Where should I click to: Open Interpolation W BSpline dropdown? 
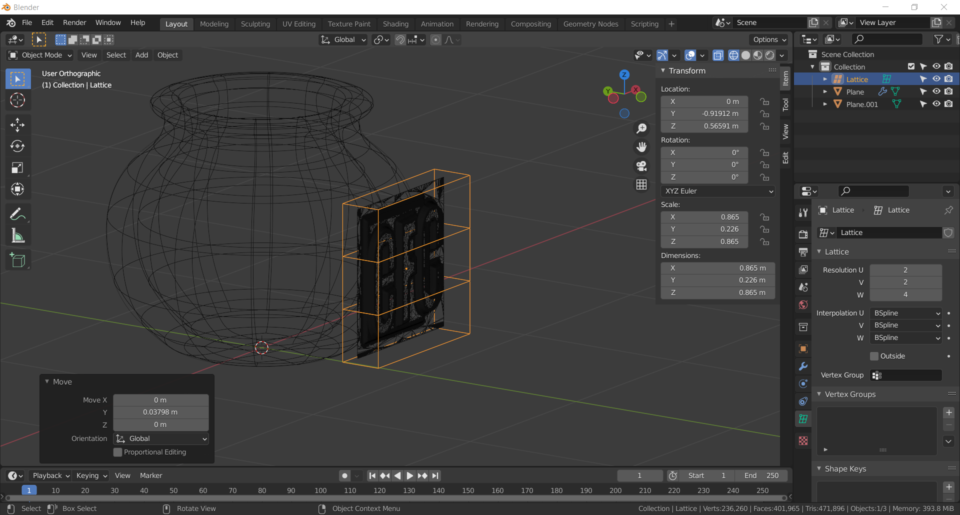tap(906, 338)
